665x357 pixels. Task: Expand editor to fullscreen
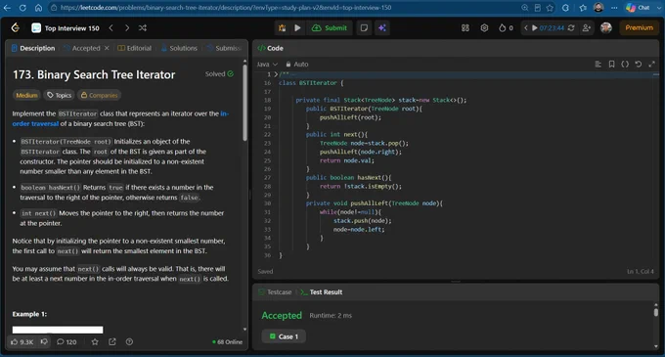(652, 65)
